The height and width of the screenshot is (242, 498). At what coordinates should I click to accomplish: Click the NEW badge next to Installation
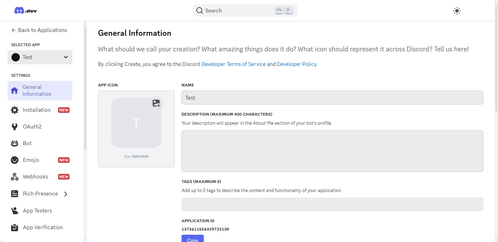pos(64,110)
